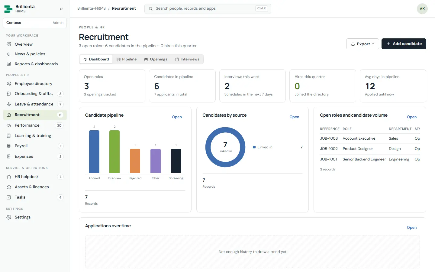Screen dimensions: 435x272
Task: Click the Product Designer role row
Action: coord(370,149)
